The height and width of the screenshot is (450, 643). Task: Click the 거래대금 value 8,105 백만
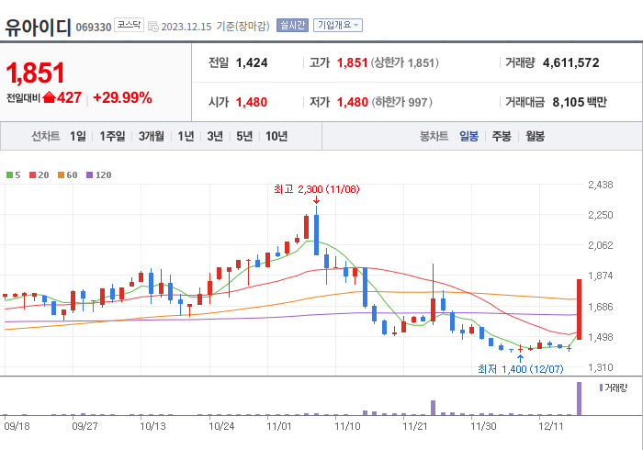(580, 102)
